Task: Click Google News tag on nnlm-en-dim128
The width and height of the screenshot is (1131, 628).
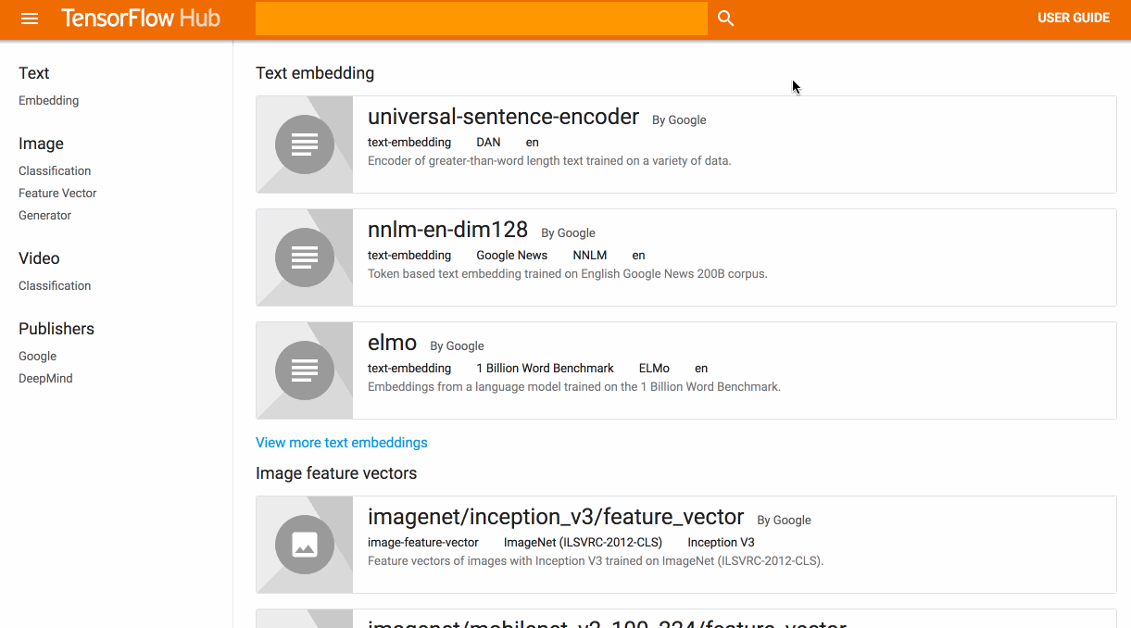Action: (x=511, y=255)
